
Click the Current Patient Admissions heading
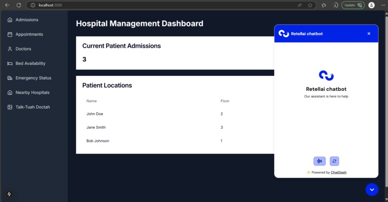(x=121, y=46)
